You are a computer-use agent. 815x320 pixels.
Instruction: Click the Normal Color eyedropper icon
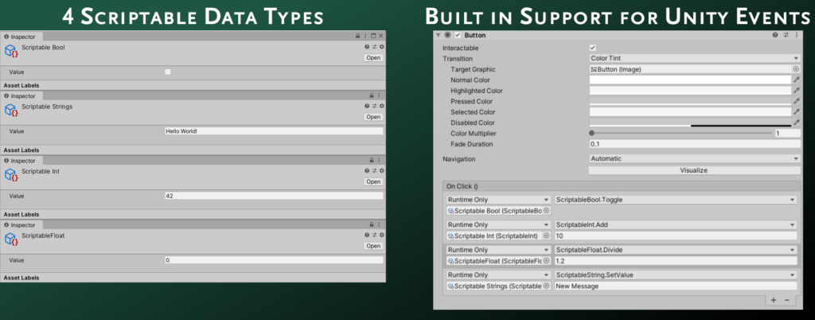796,80
